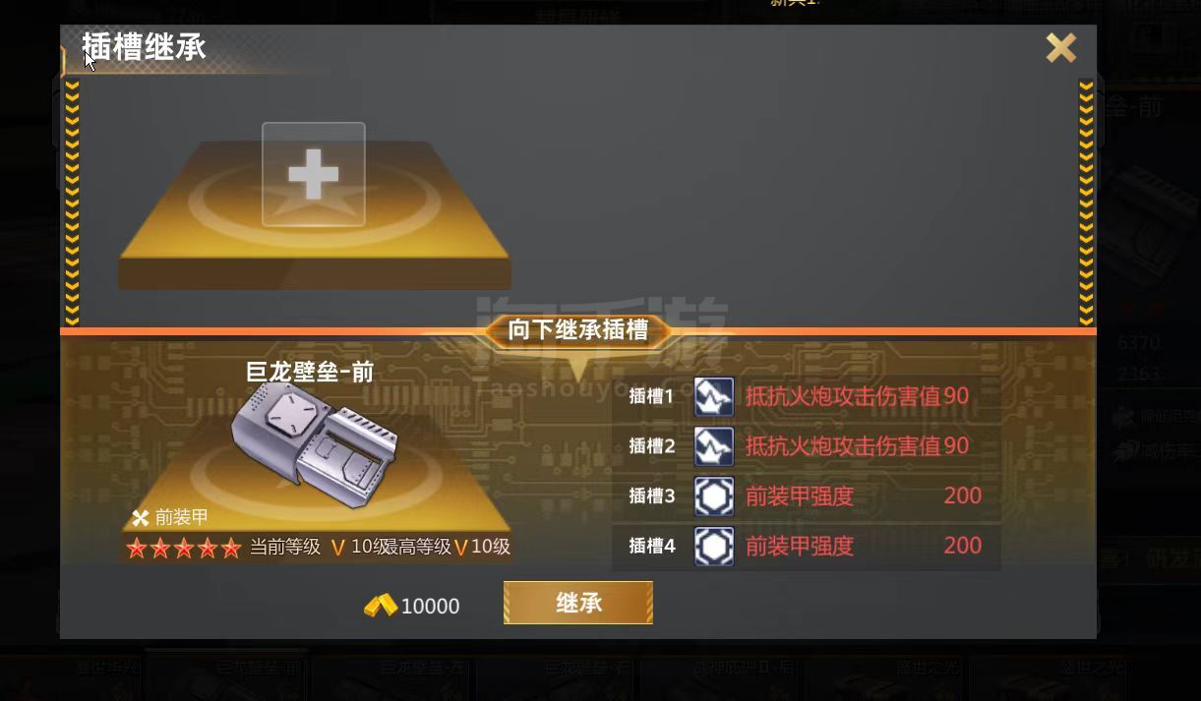
Task: Select the 插槽3 armor strength icon
Action: pos(714,497)
